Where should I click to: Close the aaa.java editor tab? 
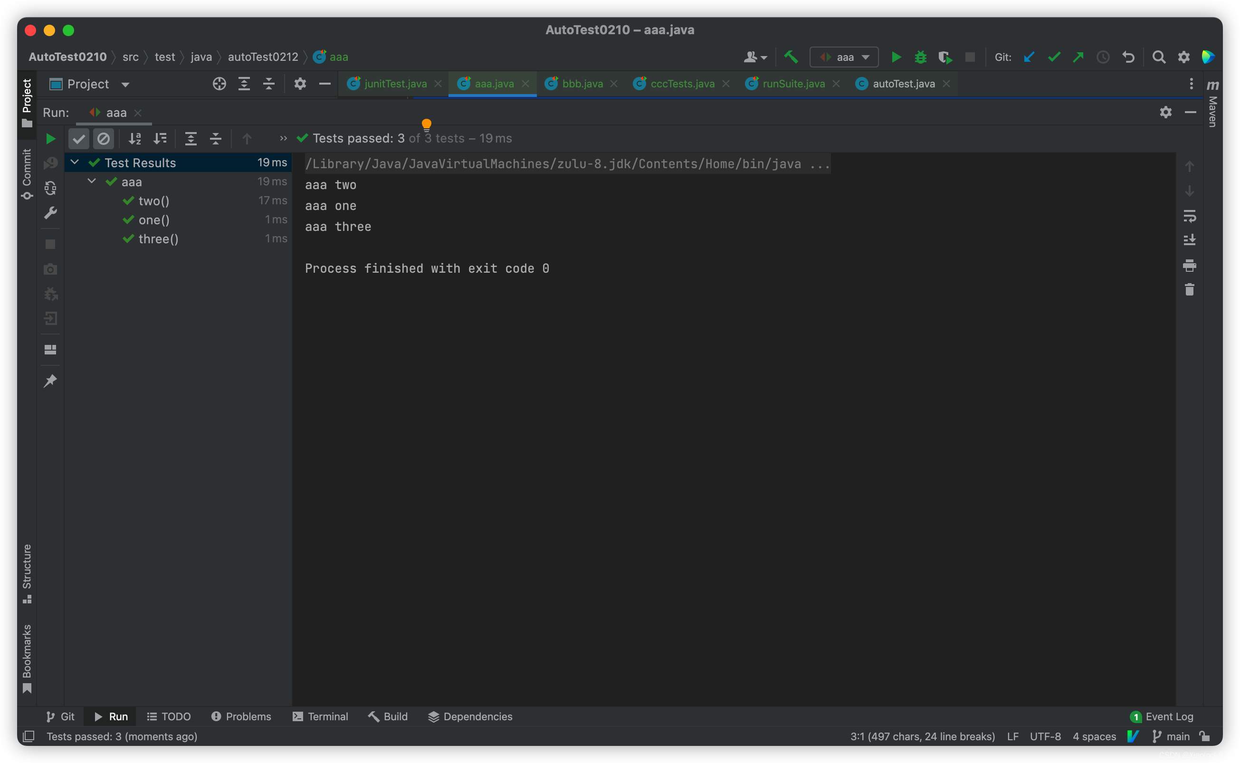pyautogui.click(x=525, y=84)
